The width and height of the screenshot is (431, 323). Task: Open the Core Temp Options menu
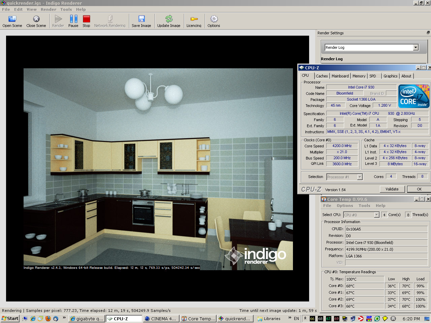[x=345, y=206]
